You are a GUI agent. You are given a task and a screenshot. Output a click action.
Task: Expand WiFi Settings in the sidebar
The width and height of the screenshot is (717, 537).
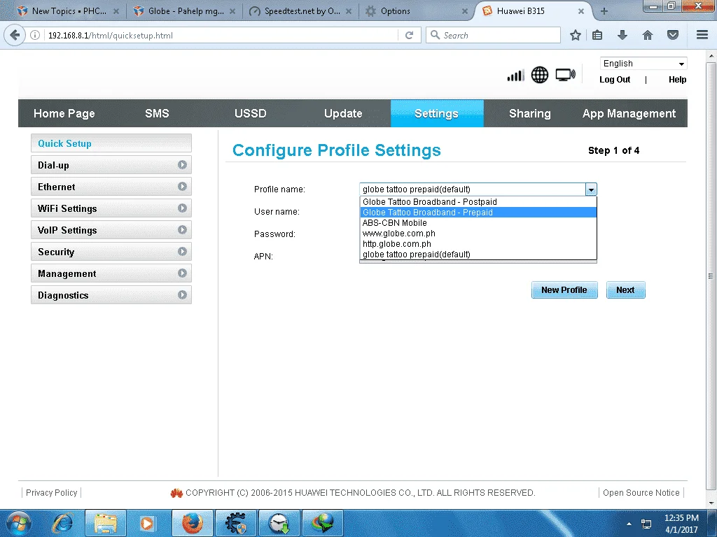click(111, 208)
